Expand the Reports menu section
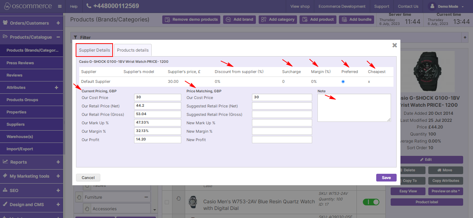The image size is (473, 218). (58, 162)
